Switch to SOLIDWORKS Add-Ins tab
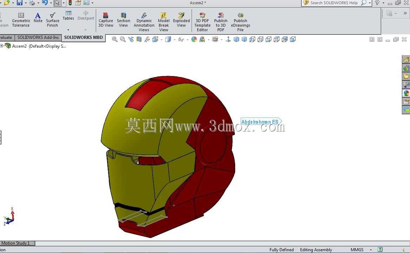Image resolution: width=410 pixels, height=253 pixels. click(38, 37)
